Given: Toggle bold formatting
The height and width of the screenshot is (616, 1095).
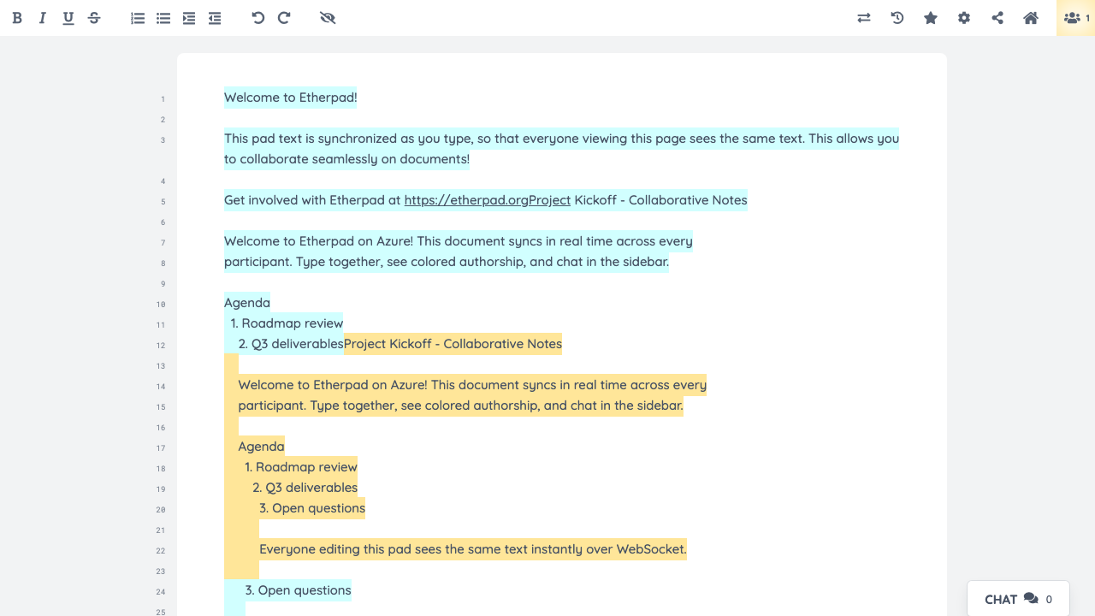Looking at the screenshot, I should (17, 18).
